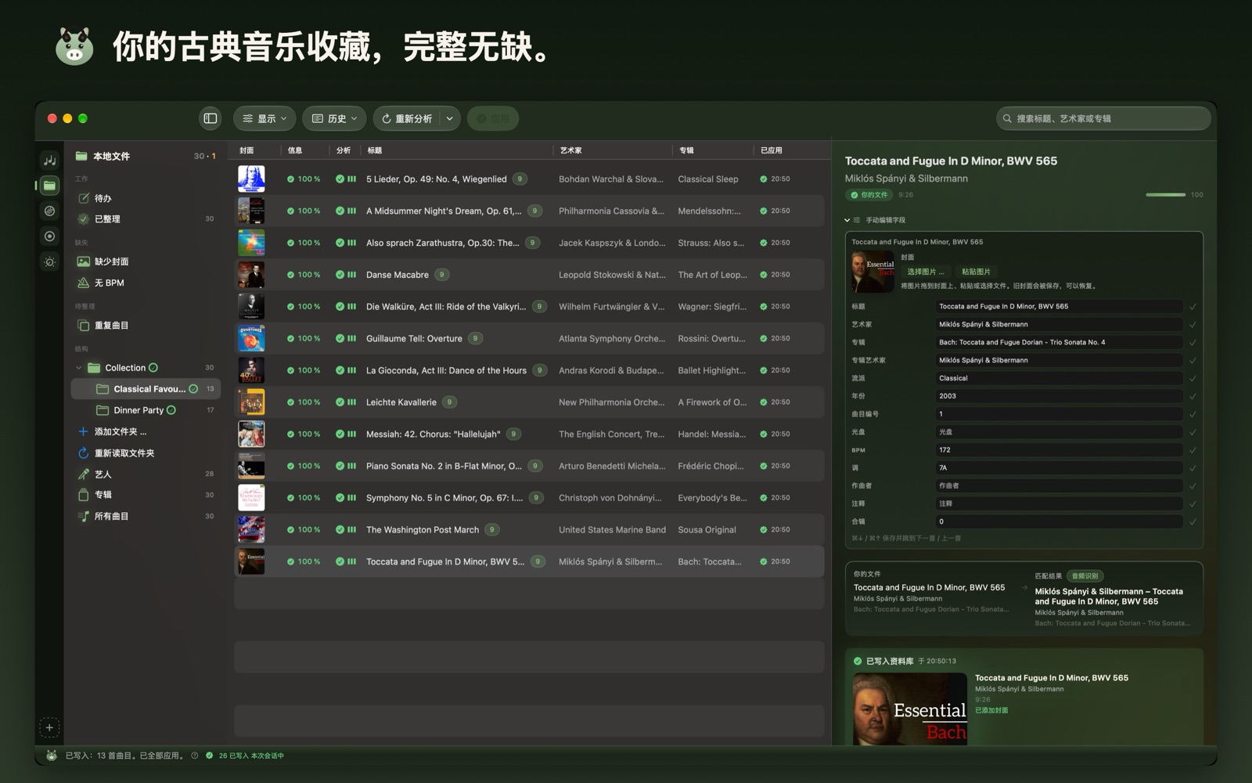The width and height of the screenshot is (1252, 783).
Task: Select the Dinner Party folder
Action: click(x=146, y=410)
